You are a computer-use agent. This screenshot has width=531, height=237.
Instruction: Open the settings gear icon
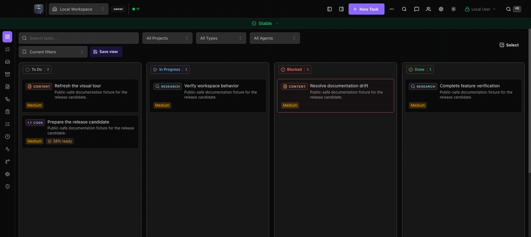(441, 9)
